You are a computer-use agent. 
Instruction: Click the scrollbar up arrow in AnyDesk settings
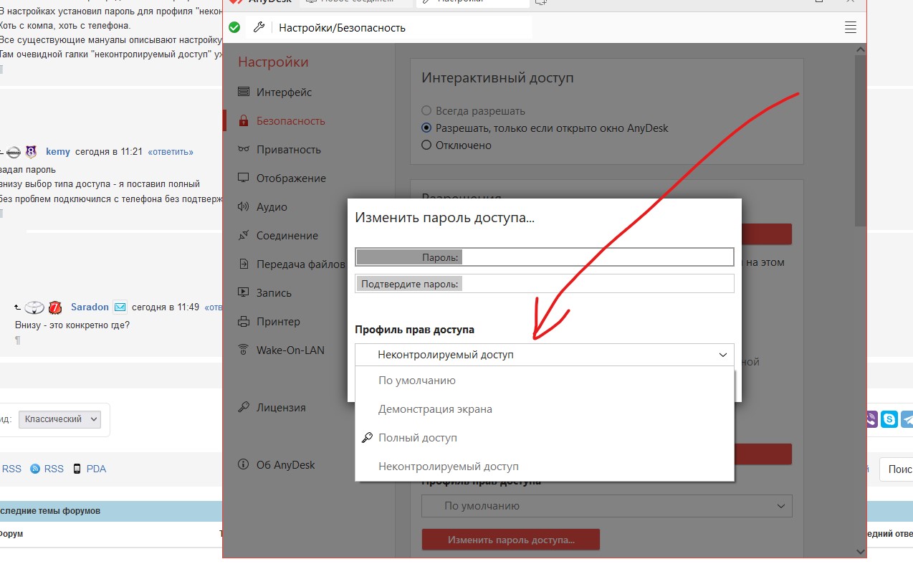tap(860, 48)
